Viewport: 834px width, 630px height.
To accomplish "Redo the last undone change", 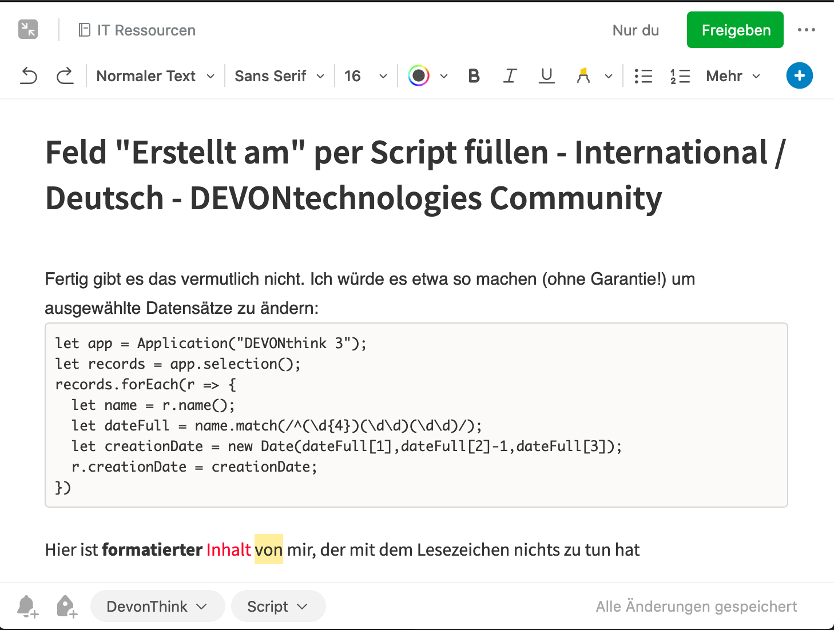I will coord(65,75).
